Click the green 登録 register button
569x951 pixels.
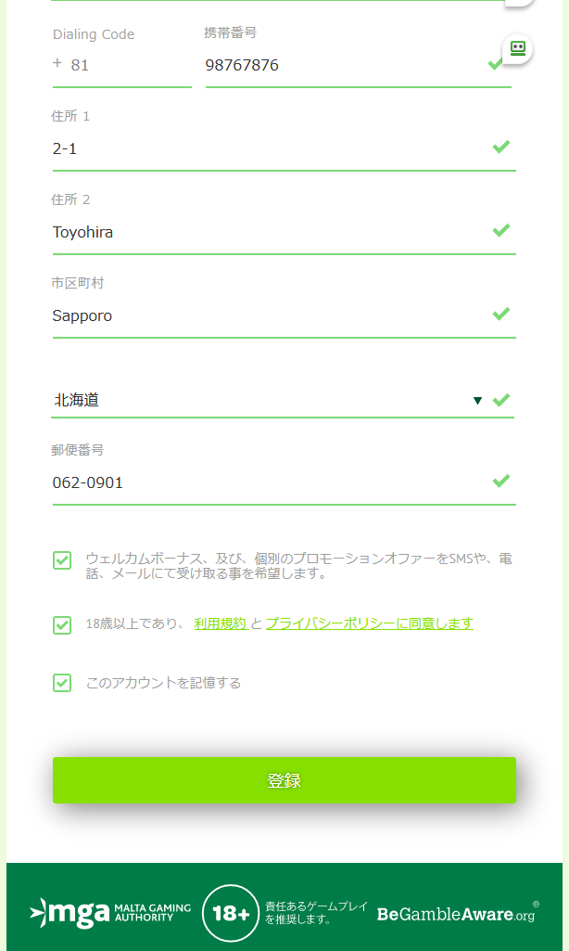(284, 780)
